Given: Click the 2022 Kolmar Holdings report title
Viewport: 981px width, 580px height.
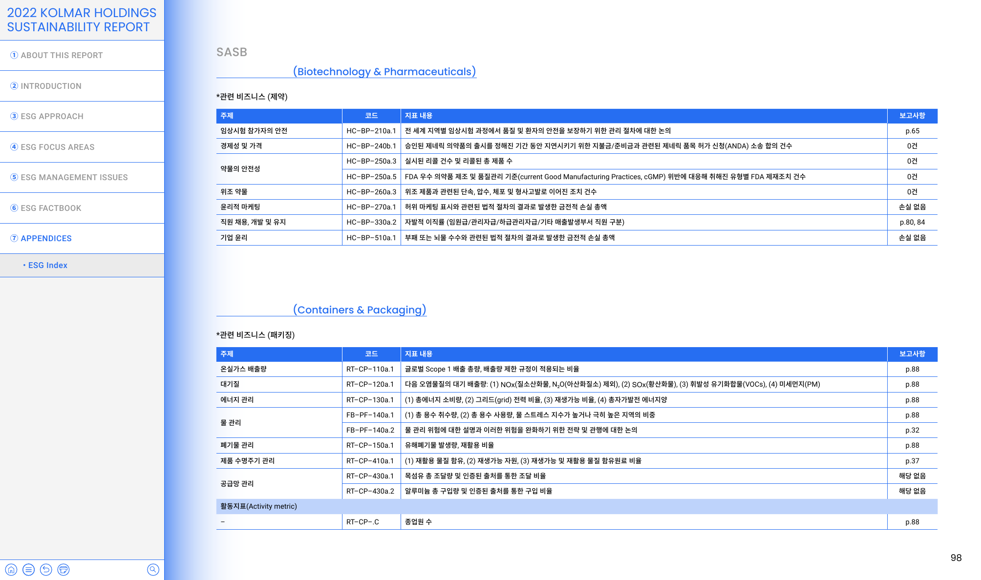Looking at the screenshot, I should (x=82, y=20).
